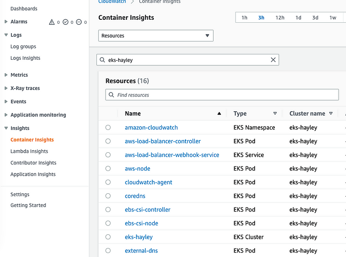Click the OK alarms checkmark icon

[x=65, y=22]
